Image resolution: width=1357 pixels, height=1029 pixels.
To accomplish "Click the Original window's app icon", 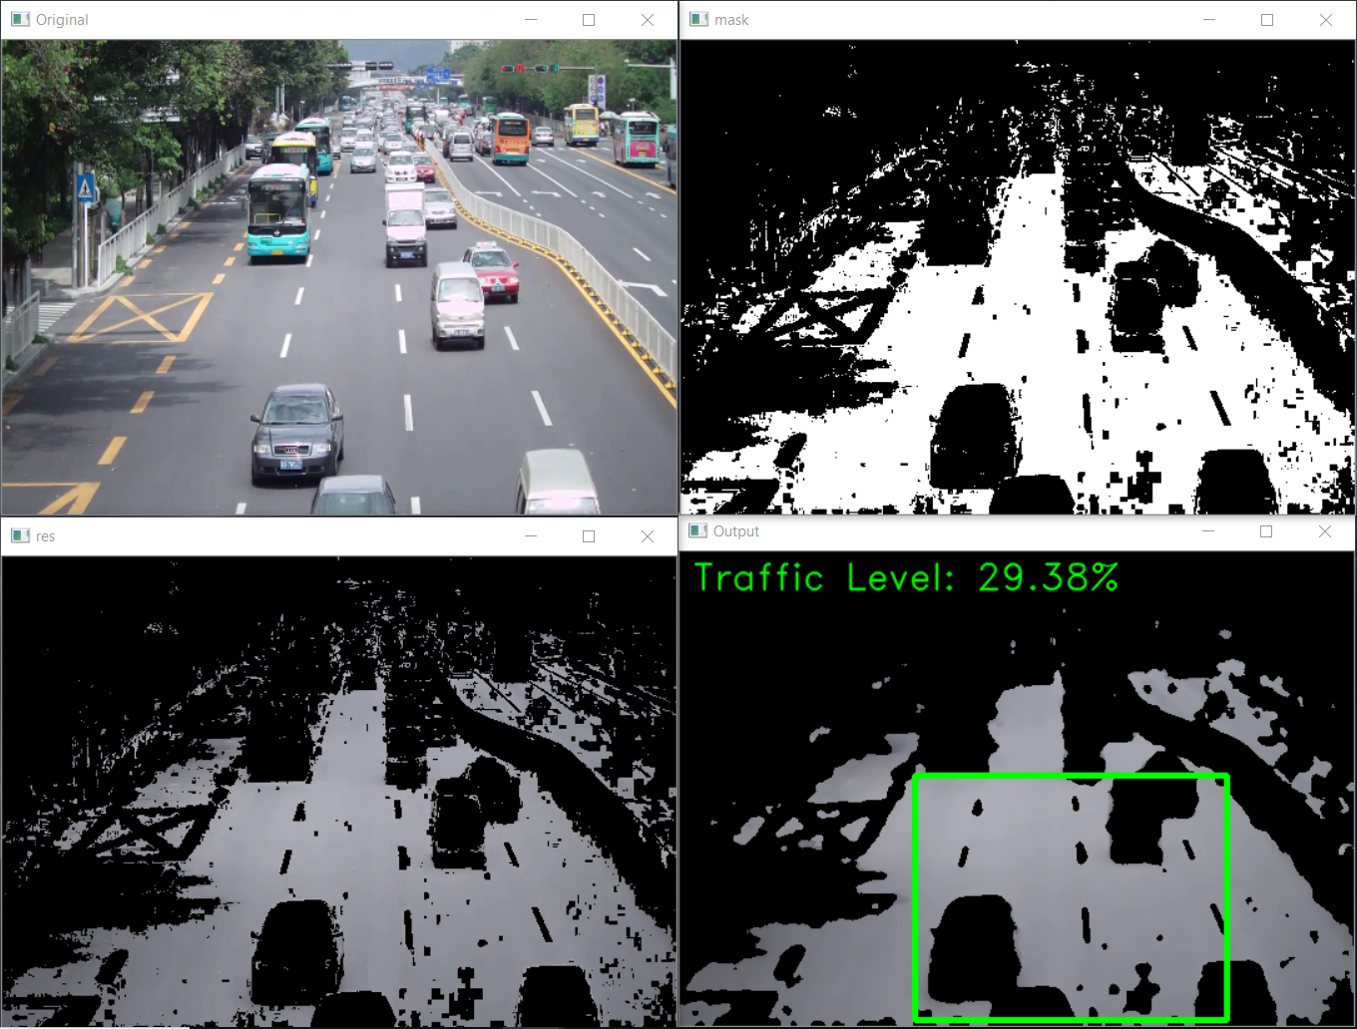I will (20, 19).
